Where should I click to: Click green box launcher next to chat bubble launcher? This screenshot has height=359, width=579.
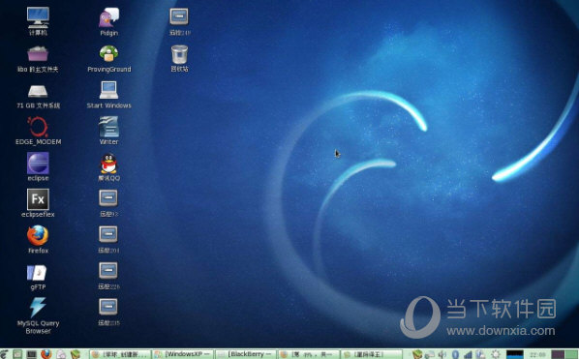pos(76,354)
